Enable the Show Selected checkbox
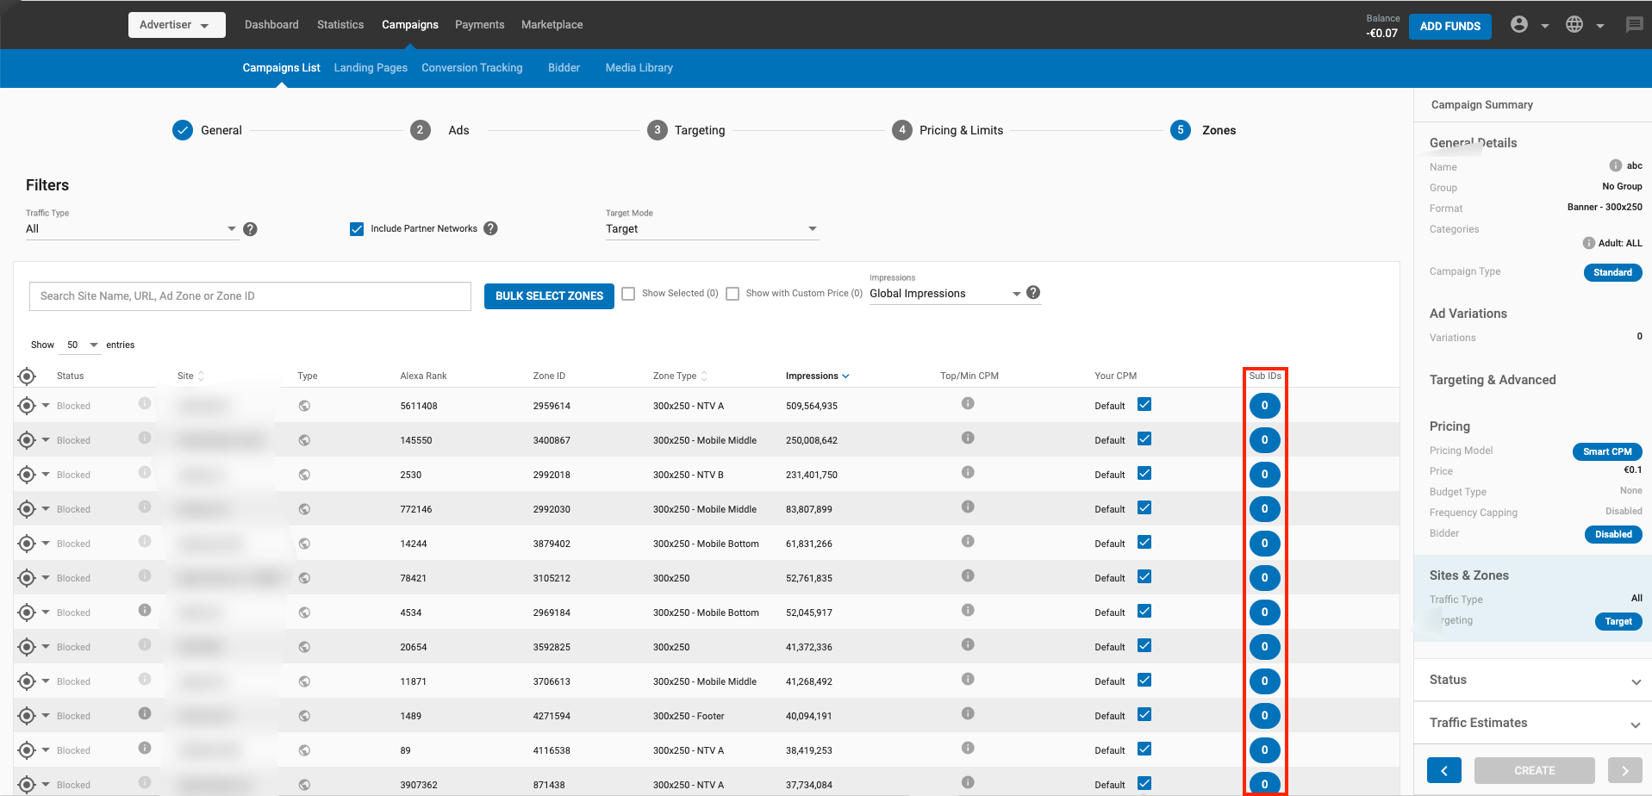Image resolution: width=1652 pixels, height=796 pixels. point(629,294)
